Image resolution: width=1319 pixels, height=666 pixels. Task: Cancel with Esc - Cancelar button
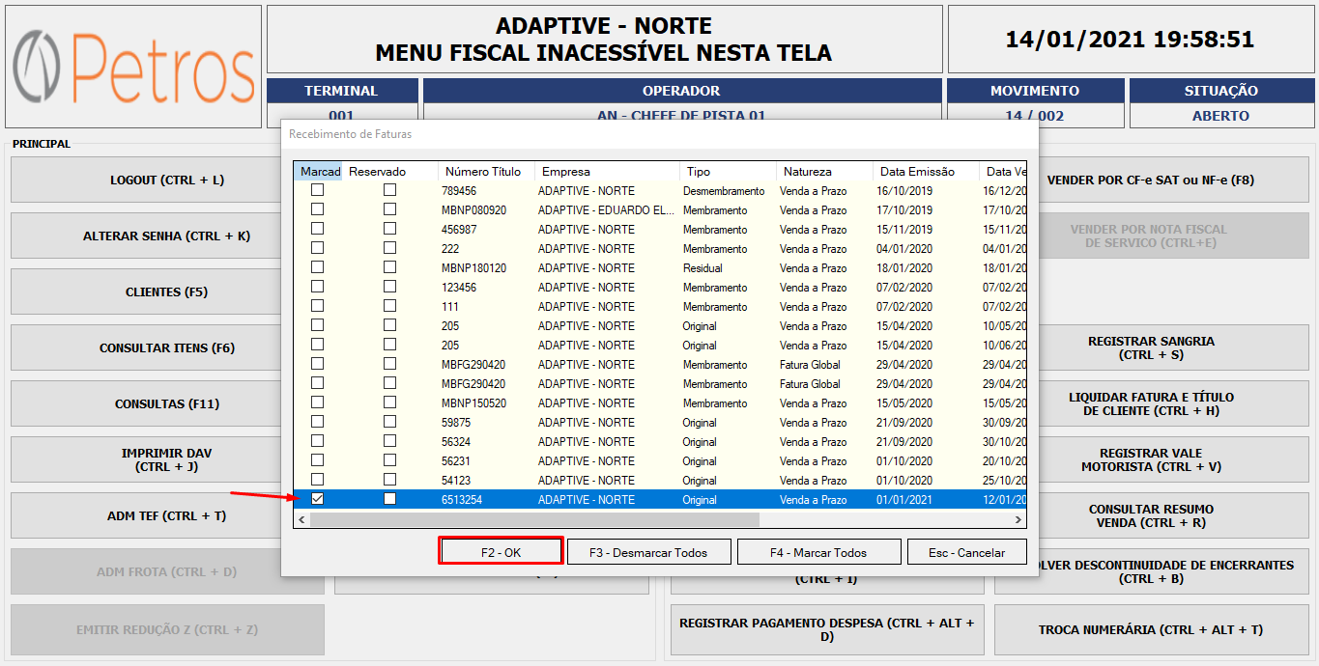click(967, 552)
